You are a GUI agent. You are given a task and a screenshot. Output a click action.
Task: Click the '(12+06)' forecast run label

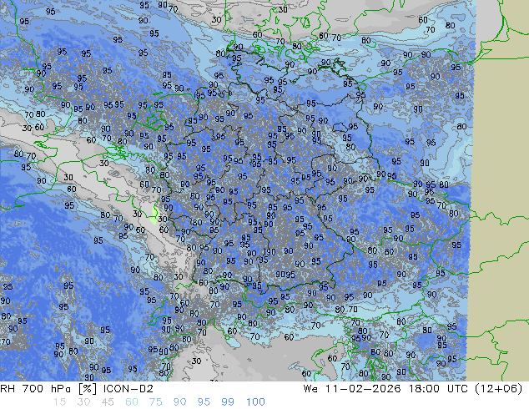499,389
